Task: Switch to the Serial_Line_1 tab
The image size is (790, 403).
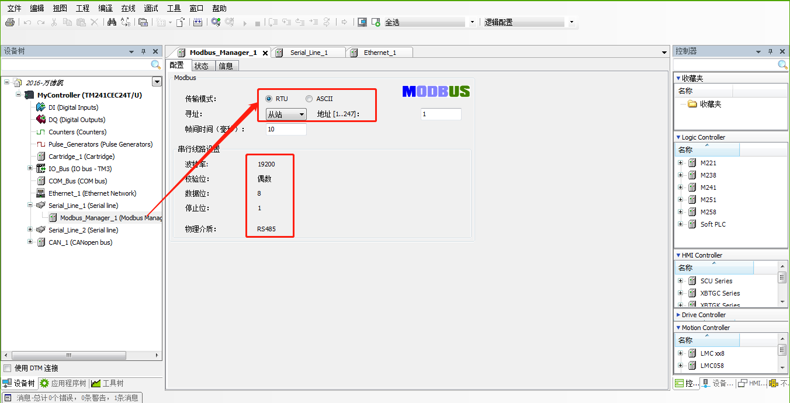Action: [309, 53]
